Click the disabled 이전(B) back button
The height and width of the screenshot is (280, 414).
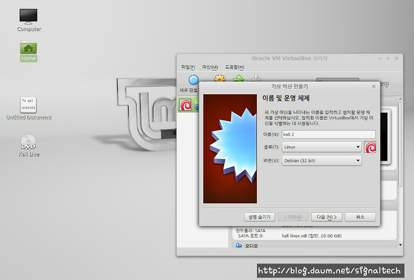pyautogui.click(x=293, y=217)
